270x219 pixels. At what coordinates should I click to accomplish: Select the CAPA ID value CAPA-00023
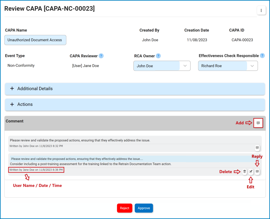click(x=242, y=40)
